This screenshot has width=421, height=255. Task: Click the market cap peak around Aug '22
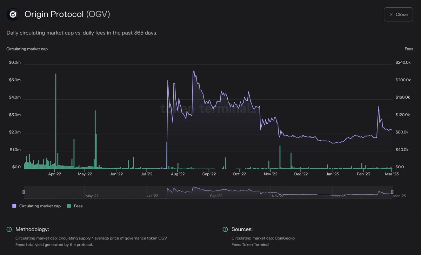click(x=193, y=71)
